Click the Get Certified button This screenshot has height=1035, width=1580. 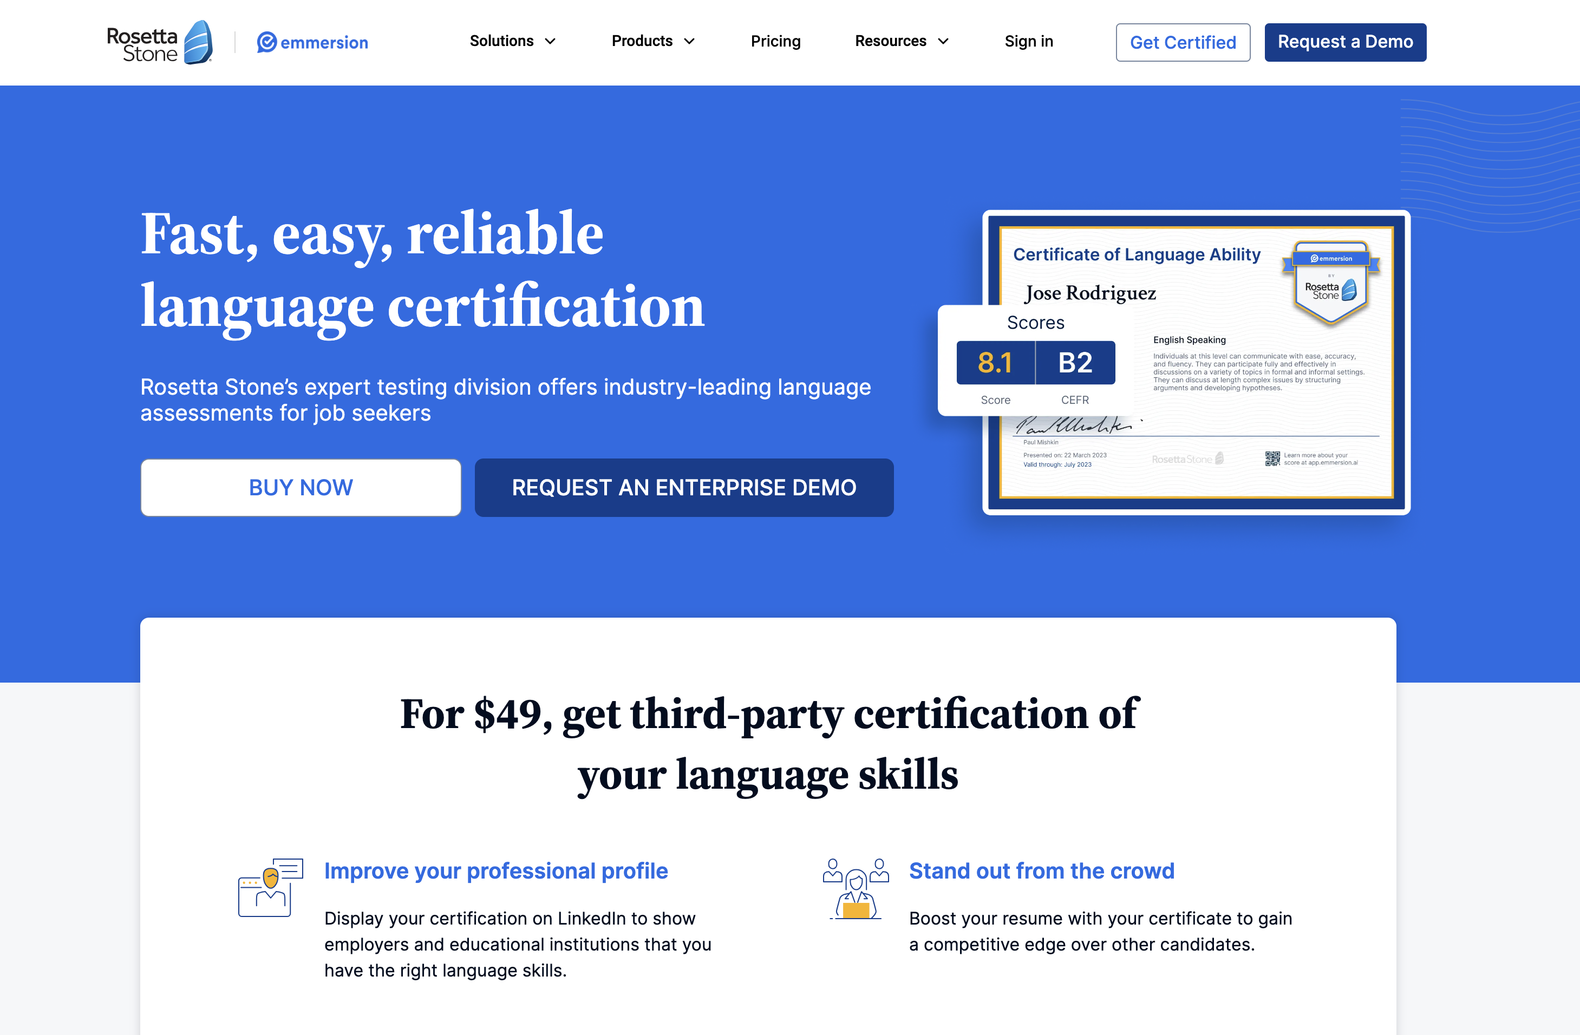tap(1183, 42)
